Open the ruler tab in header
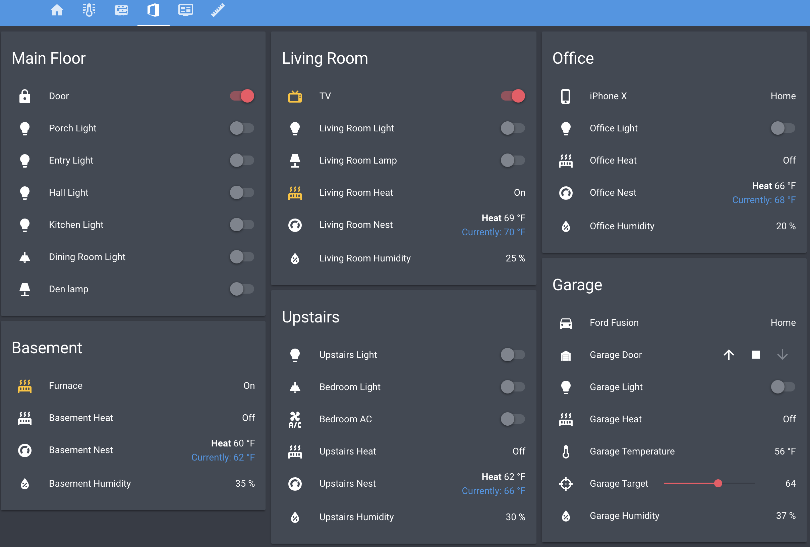The width and height of the screenshot is (810, 547). click(x=218, y=10)
